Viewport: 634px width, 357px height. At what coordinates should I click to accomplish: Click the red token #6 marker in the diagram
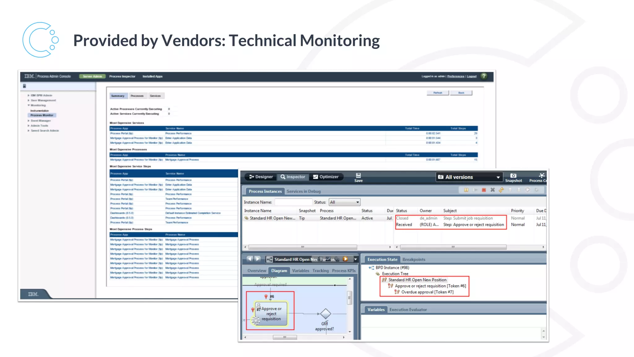(266, 297)
